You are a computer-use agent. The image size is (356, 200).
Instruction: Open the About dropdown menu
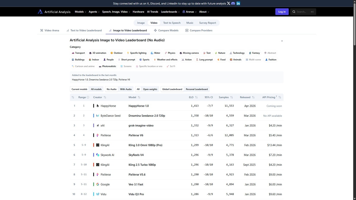pyautogui.click(x=204, y=12)
